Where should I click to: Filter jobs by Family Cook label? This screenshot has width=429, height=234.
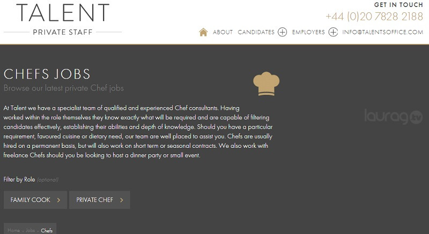point(31,200)
